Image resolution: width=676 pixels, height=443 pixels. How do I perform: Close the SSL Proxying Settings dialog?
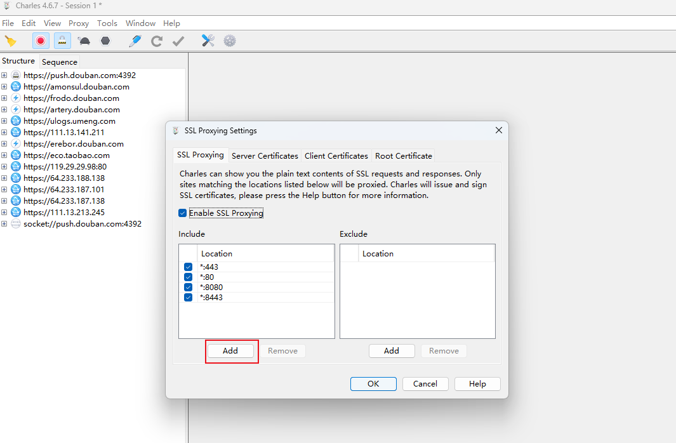coord(499,130)
